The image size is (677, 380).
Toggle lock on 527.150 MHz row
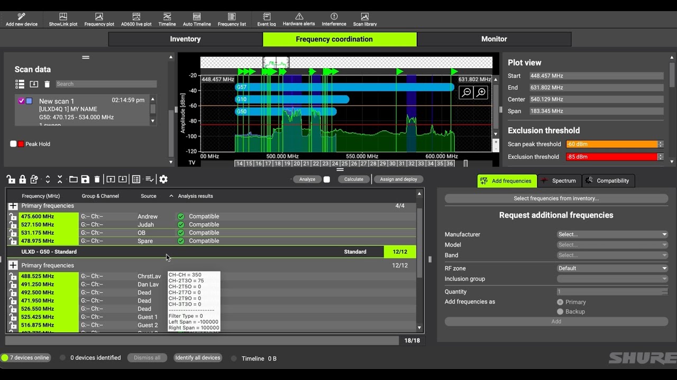pos(13,224)
